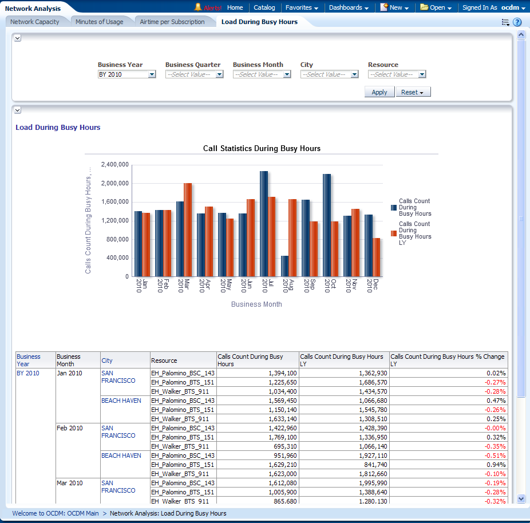Click the blue Calls Count legend swatch

(x=394, y=207)
